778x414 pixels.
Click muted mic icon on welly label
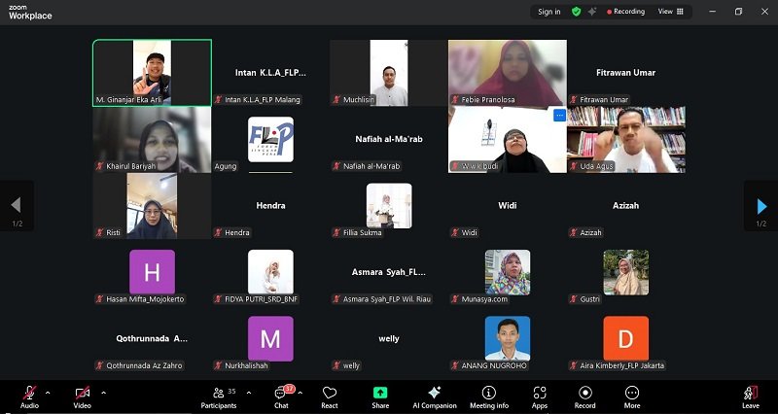(x=336, y=365)
